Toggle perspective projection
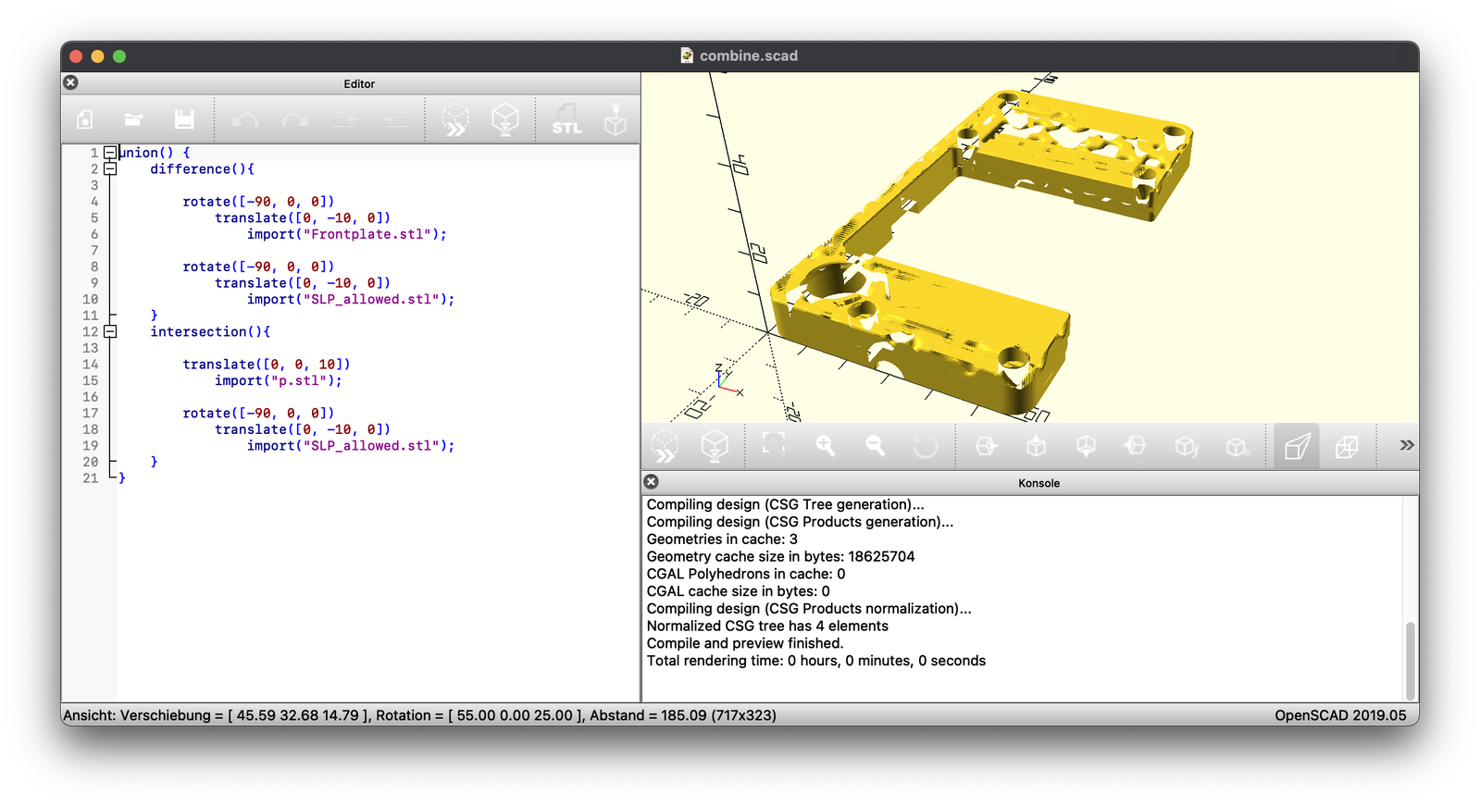1480x806 pixels. [1297, 446]
